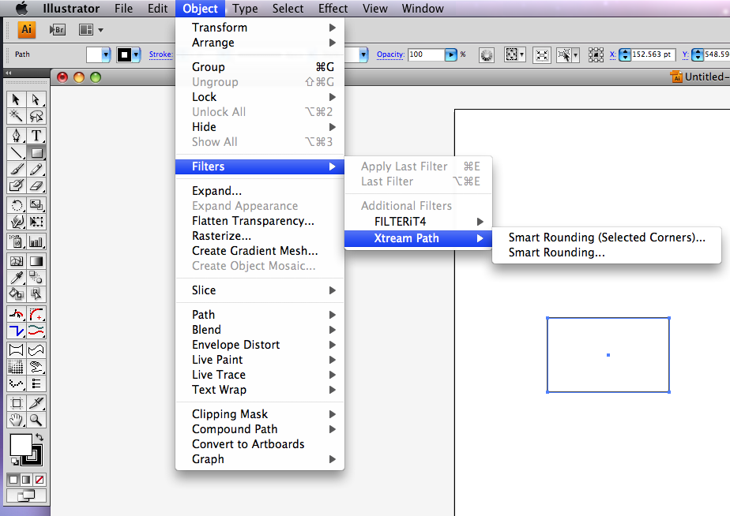Viewport: 730px width, 516px height.
Task: Click the Recolor Artwork wheel icon
Action: [x=487, y=55]
